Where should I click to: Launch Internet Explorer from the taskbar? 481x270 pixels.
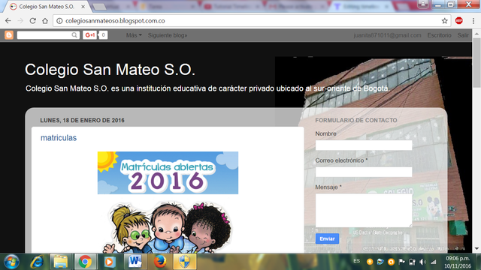point(37,262)
